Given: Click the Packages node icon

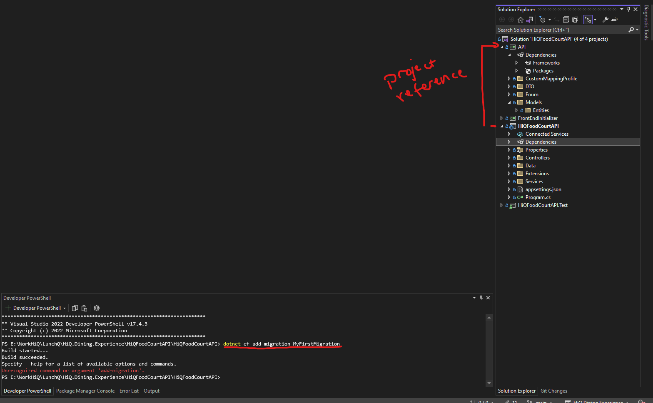Looking at the screenshot, I should [x=528, y=71].
